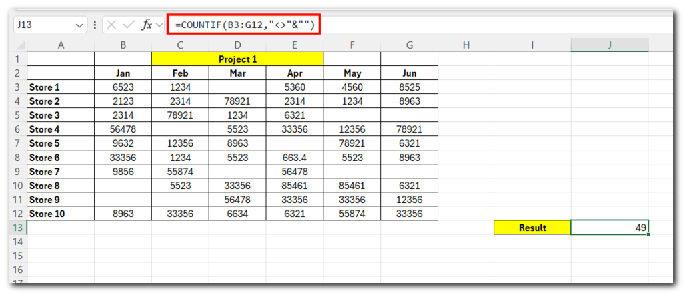Select column G header
This screenshot has width=683, height=293.
point(410,45)
